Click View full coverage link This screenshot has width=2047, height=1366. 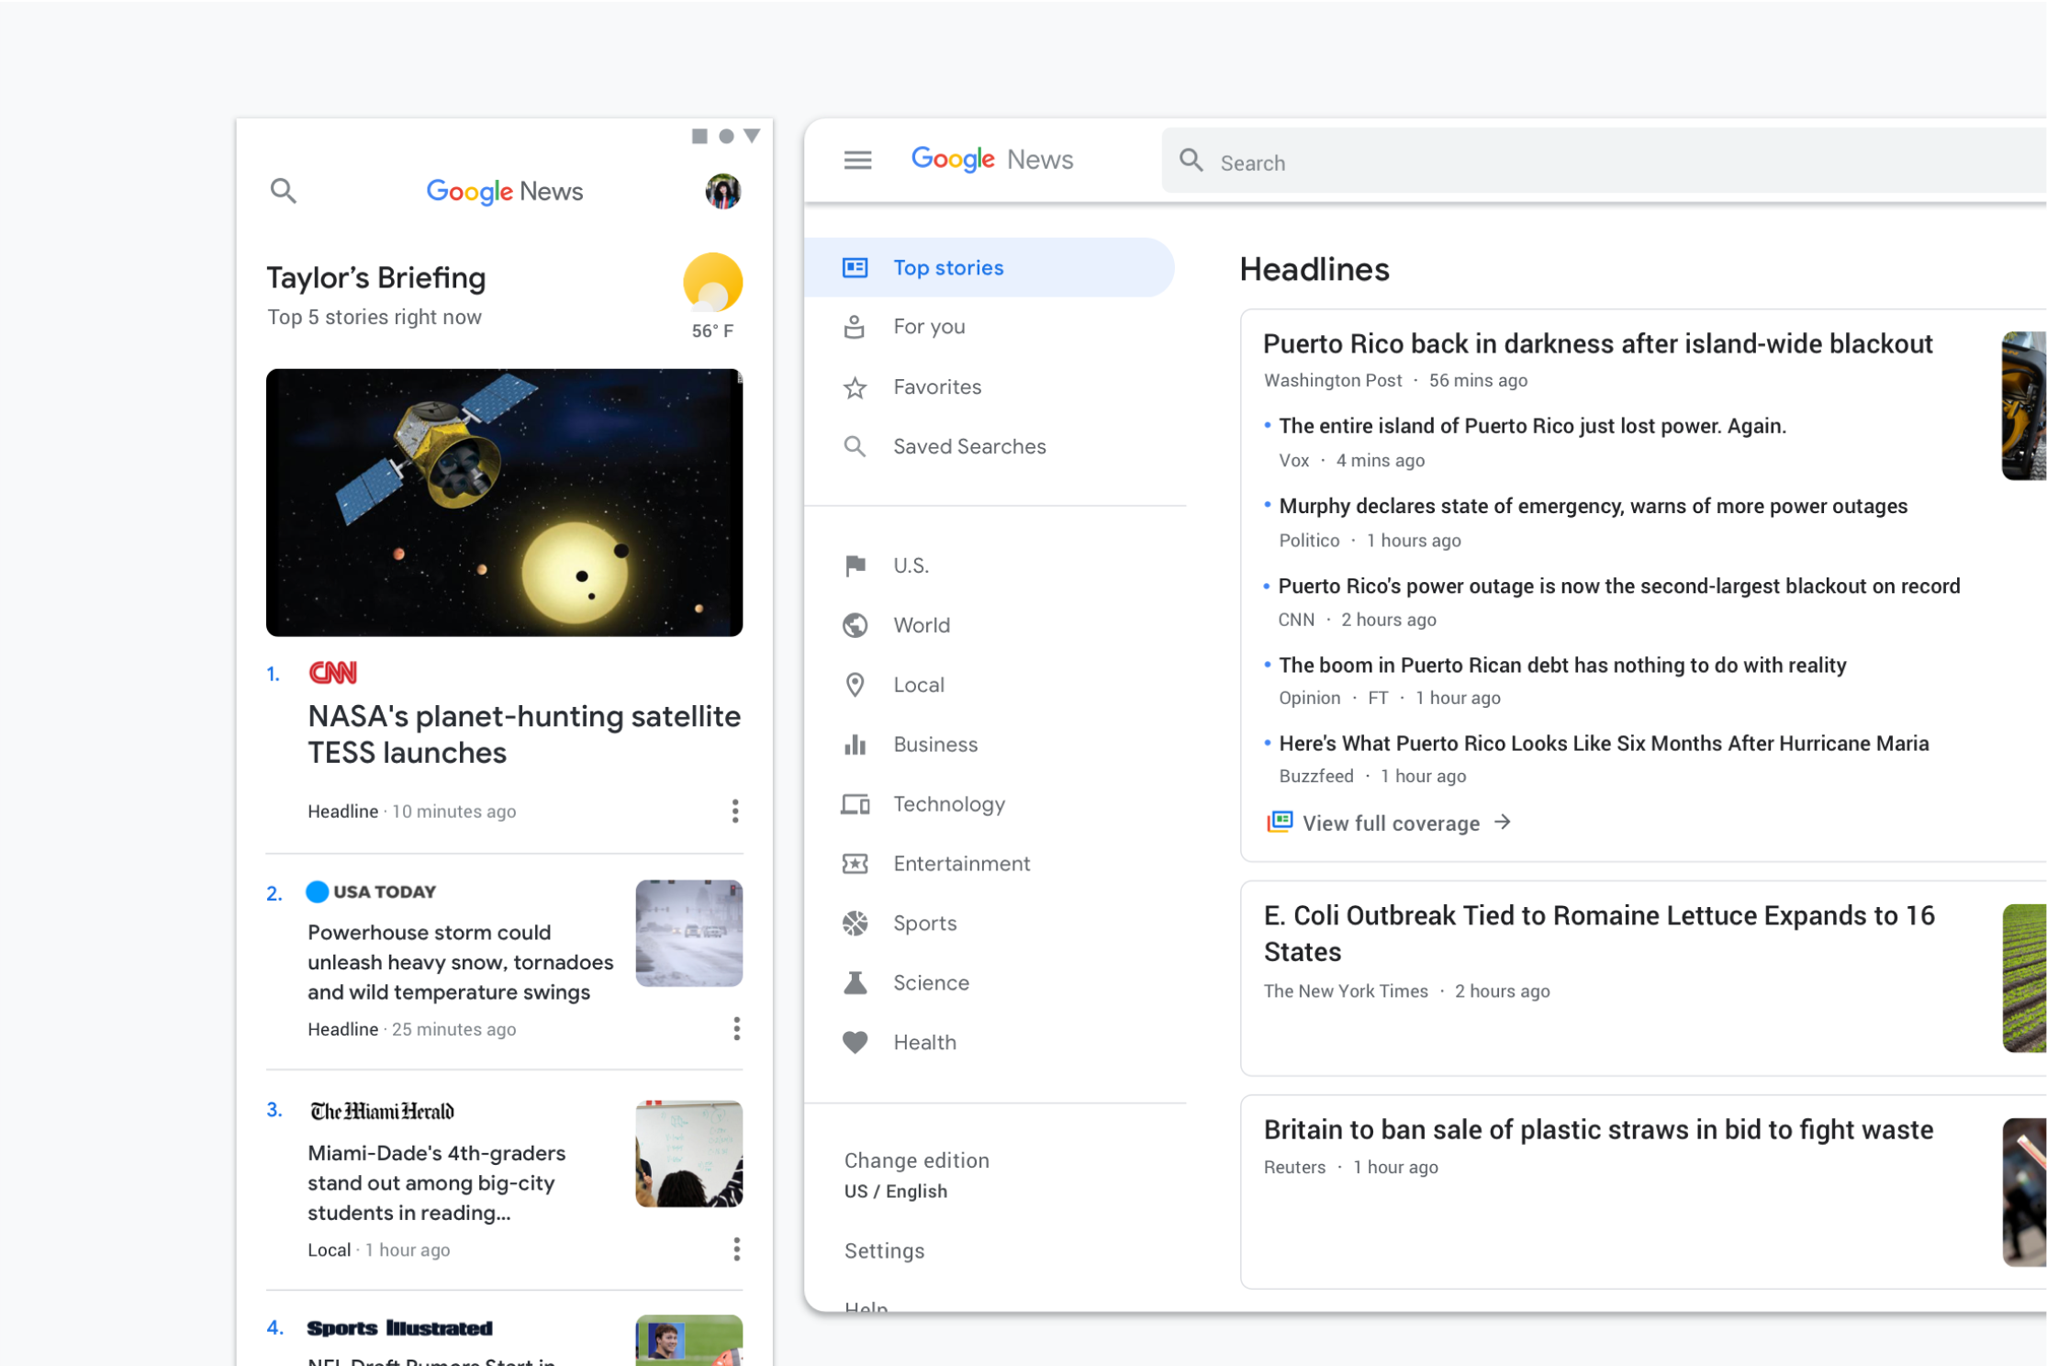coord(1390,823)
